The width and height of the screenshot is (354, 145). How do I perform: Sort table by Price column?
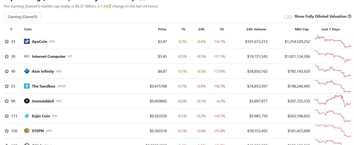pos(162,29)
